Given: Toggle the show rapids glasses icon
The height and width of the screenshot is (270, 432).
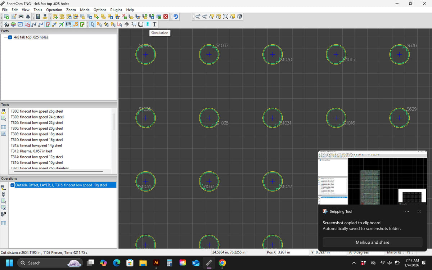Looking at the screenshot, I should point(6,24).
